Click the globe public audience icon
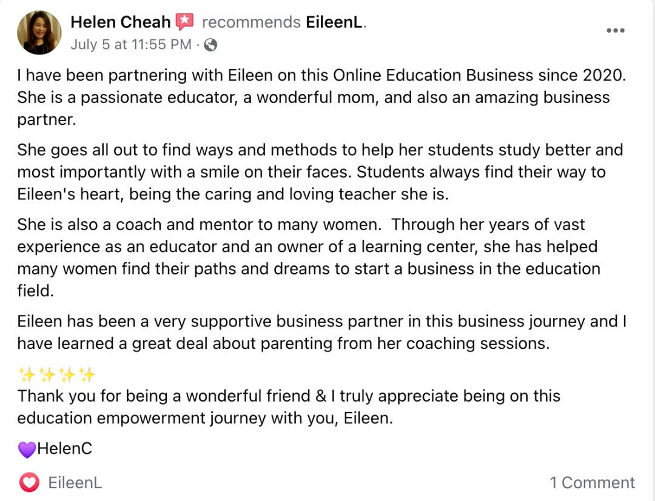 click(210, 44)
